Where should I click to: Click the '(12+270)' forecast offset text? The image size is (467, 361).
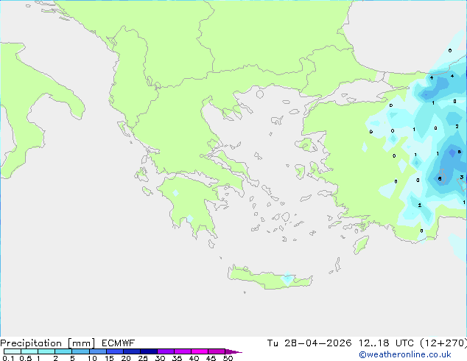pos(443,343)
